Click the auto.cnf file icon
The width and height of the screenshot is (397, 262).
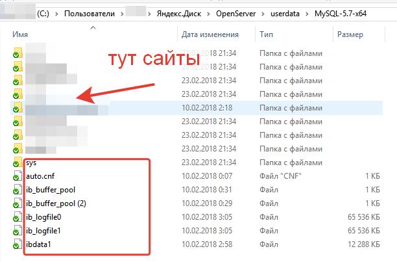18,176
